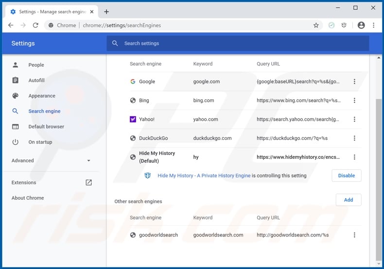
Task: Click the https://search.yahoo.com/search query URL
Action: 298,119
